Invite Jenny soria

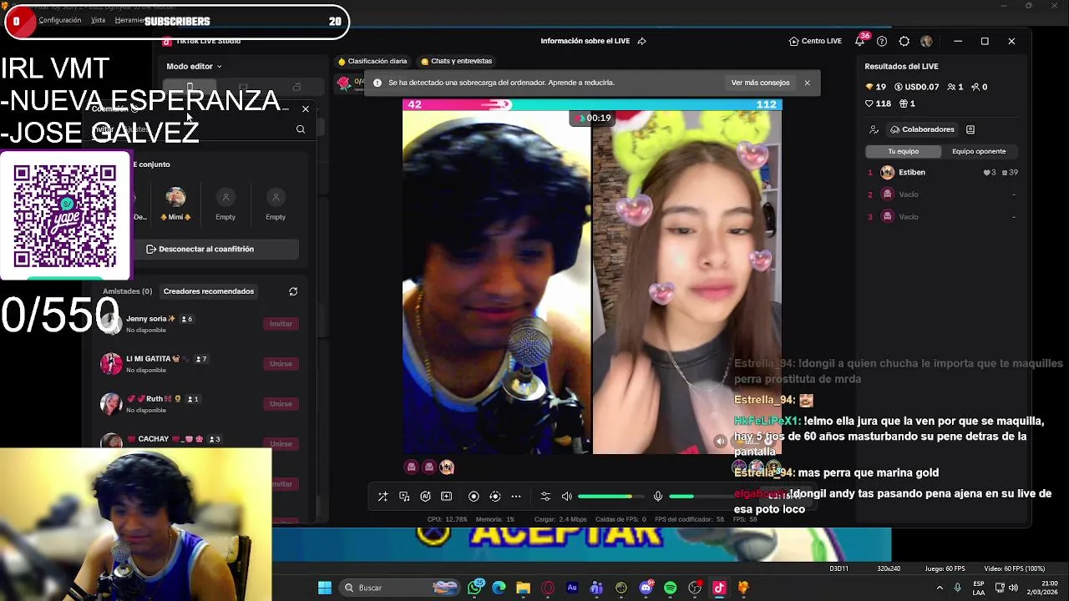pyautogui.click(x=281, y=324)
